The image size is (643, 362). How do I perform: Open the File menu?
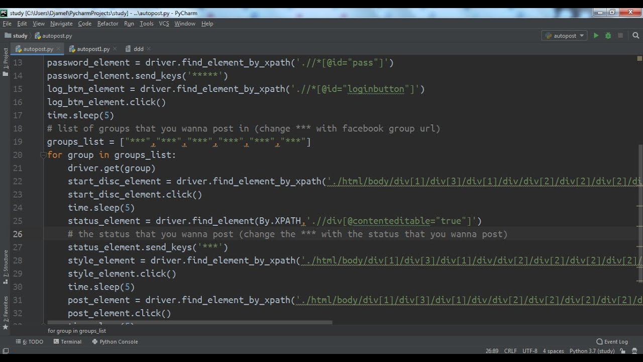[7, 24]
